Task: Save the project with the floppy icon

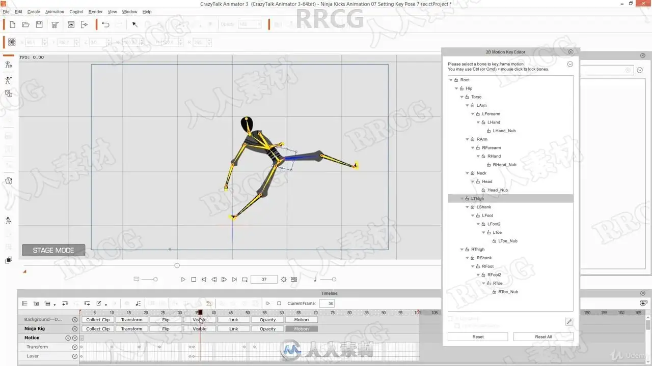Action: pos(39,24)
